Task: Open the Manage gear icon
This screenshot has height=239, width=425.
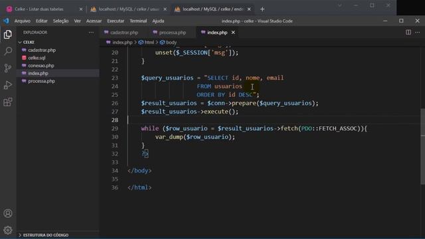Action: click(8, 230)
